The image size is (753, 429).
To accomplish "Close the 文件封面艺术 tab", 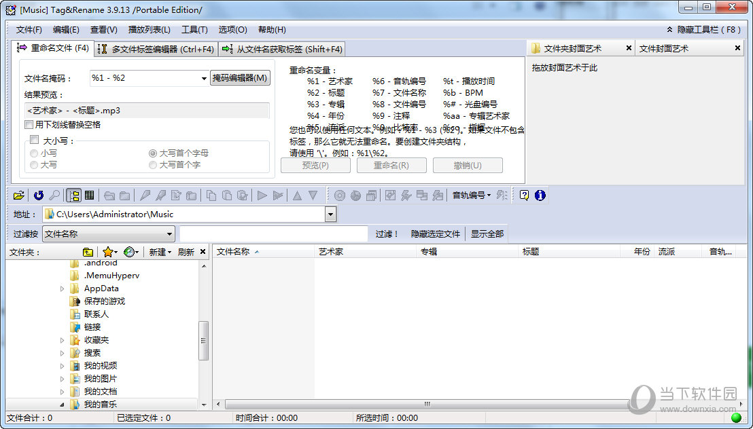I will point(737,48).
